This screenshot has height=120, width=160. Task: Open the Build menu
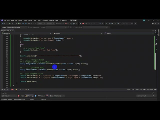pos(25,20)
